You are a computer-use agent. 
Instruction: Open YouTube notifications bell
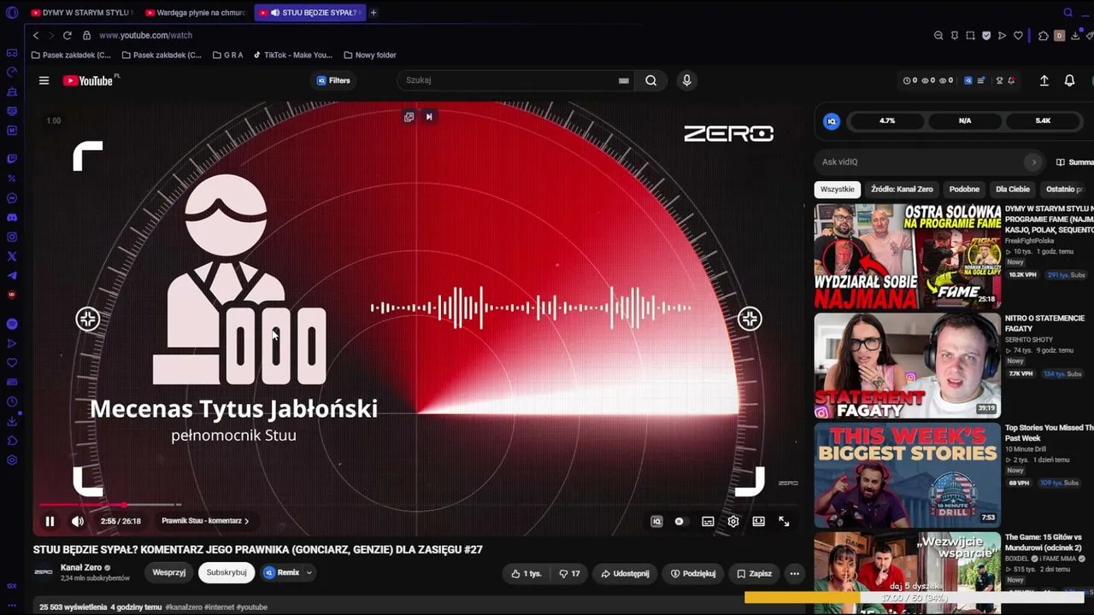[x=1069, y=80]
